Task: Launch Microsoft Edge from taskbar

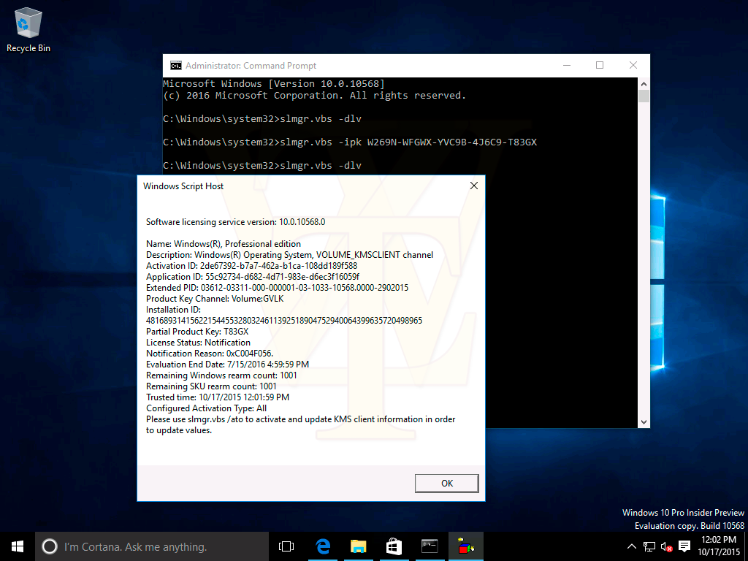Action: tap(322, 546)
